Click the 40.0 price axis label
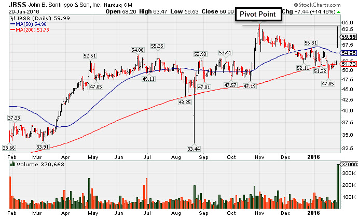 click(348, 110)
